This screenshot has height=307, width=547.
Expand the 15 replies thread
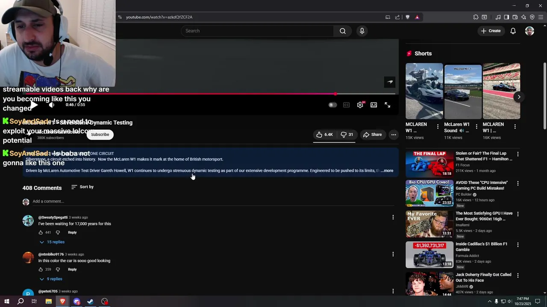pyautogui.click(x=52, y=242)
